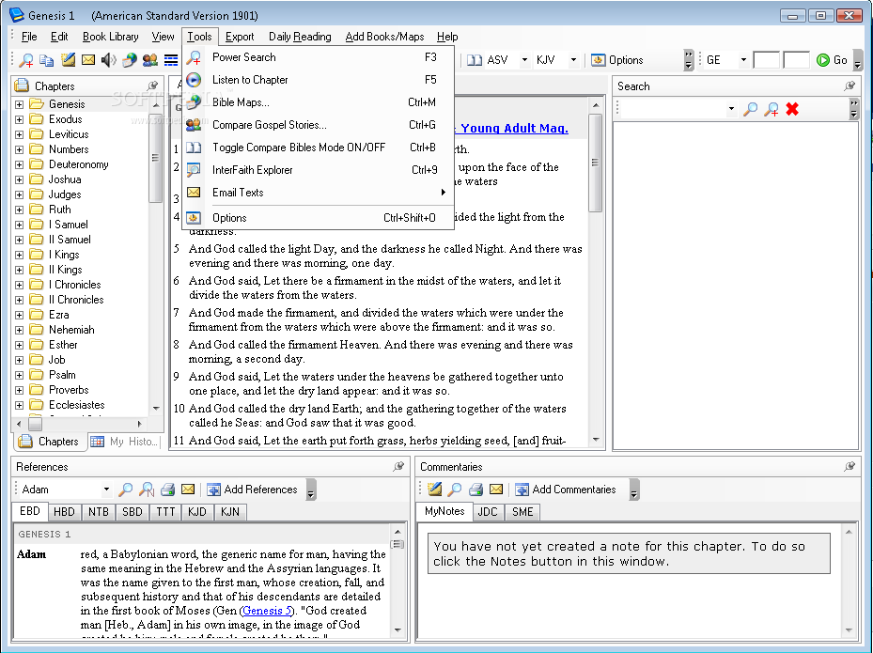Viewport: 873px width, 653px height.
Task: Click the power search icon in Search panel
Action: [x=772, y=109]
